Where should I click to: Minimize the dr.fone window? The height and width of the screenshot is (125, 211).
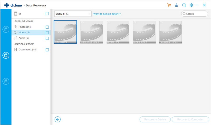coord(197,5)
